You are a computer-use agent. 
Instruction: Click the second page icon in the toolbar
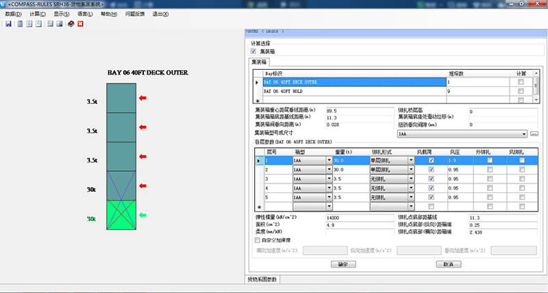[39, 24]
